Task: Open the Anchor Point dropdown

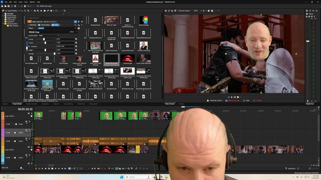Action: coord(49,35)
